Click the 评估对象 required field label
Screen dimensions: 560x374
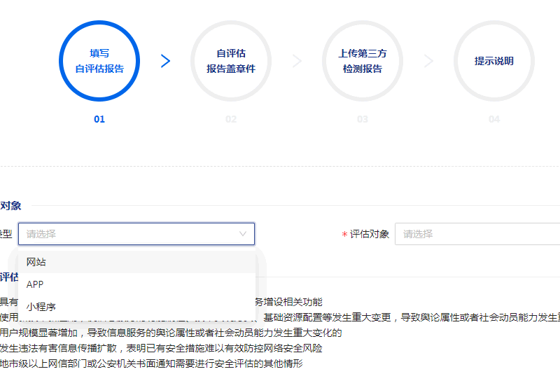coord(369,234)
